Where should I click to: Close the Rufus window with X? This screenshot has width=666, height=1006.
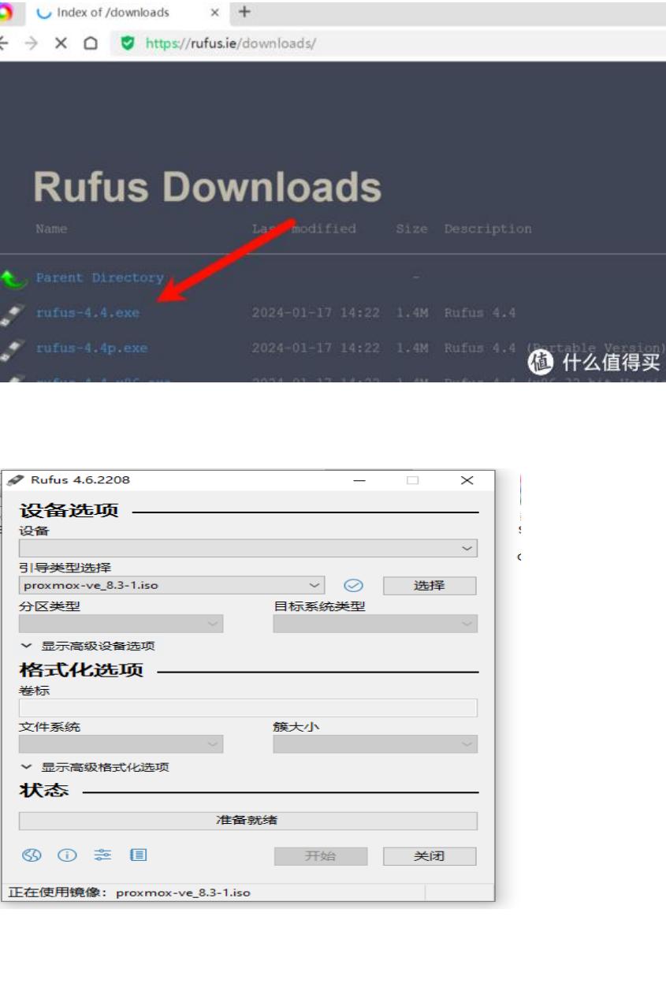click(x=467, y=480)
